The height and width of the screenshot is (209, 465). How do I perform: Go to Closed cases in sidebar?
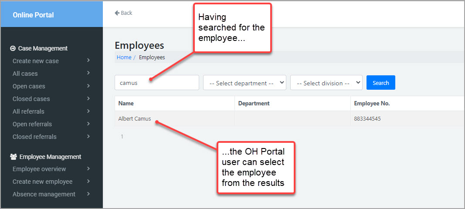pyautogui.click(x=31, y=99)
